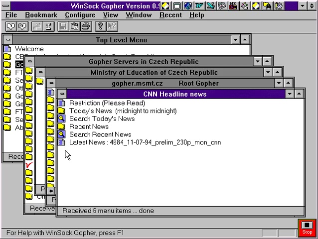Click the MS-DOS launcher icon in title bar
This screenshot has height=239, width=318.
click(233, 6)
